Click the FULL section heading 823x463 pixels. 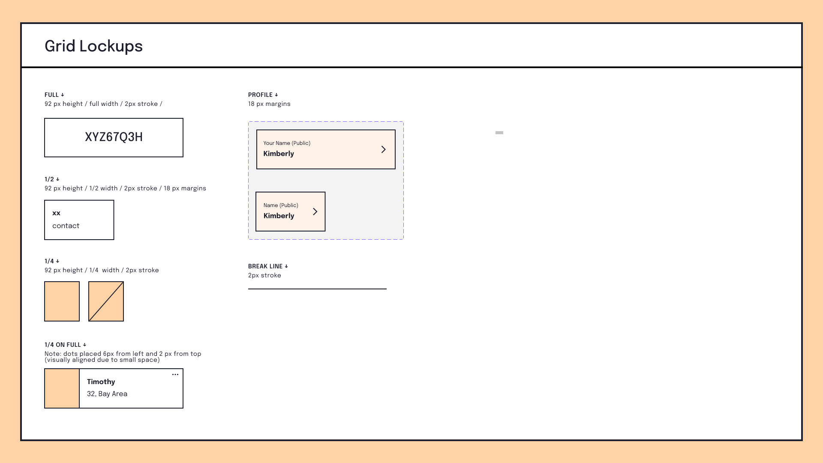point(54,95)
